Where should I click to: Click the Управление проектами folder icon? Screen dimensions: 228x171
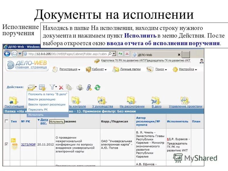pos(184,100)
